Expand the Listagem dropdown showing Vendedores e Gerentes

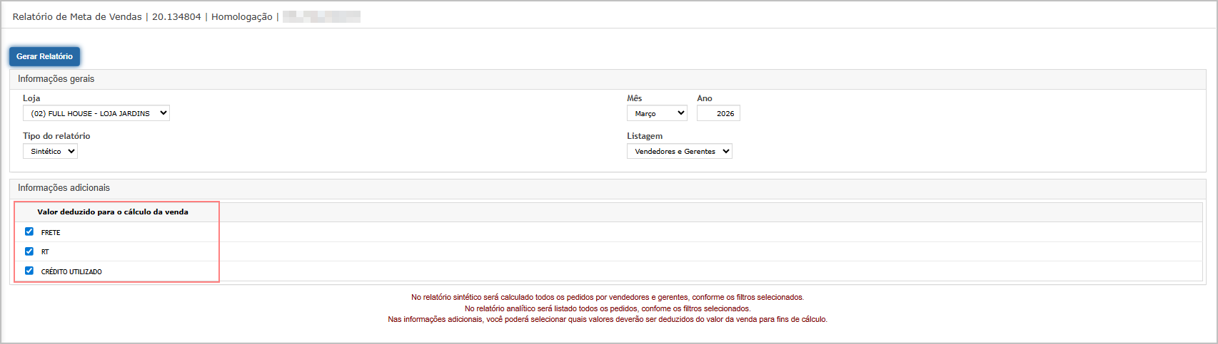pyautogui.click(x=679, y=151)
